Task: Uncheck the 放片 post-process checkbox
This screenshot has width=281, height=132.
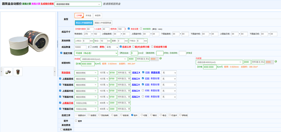Action: 132,115
